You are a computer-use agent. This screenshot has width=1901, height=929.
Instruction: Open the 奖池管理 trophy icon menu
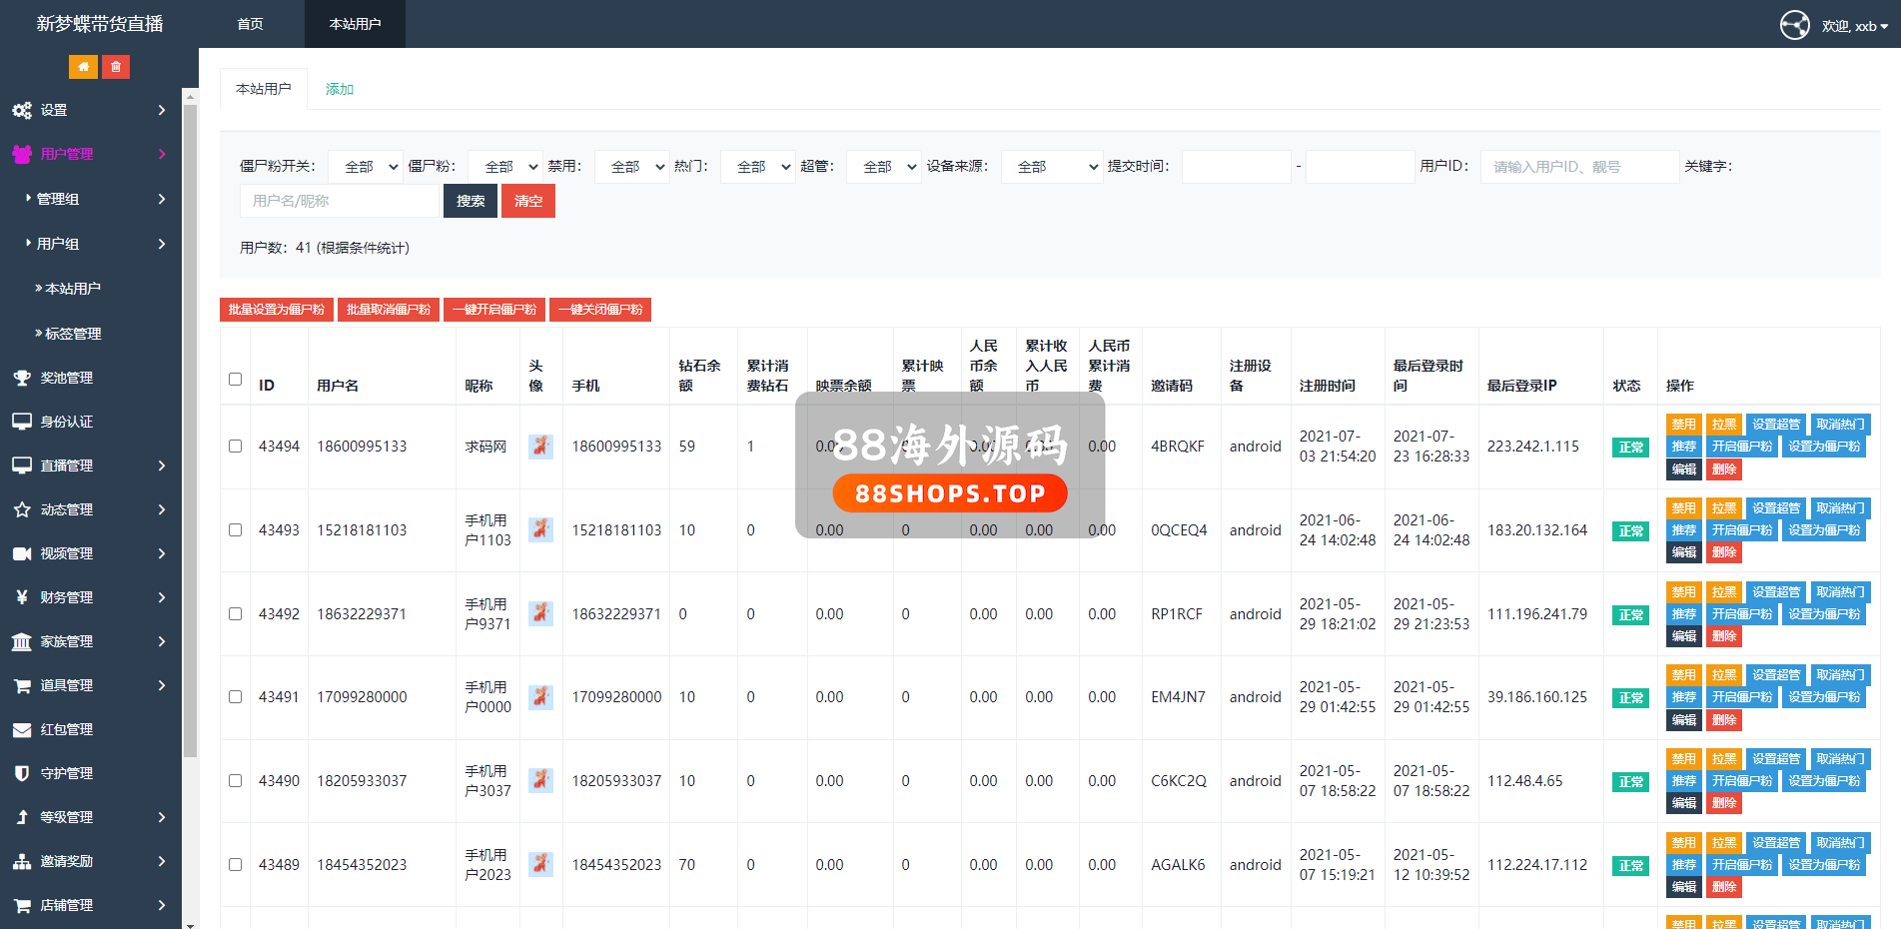pos(22,378)
